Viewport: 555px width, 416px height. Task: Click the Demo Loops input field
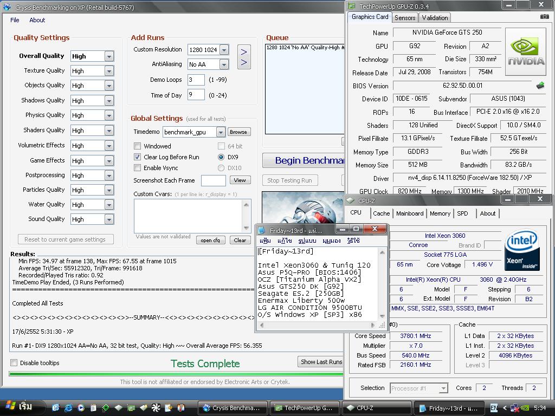[x=196, y=80]
